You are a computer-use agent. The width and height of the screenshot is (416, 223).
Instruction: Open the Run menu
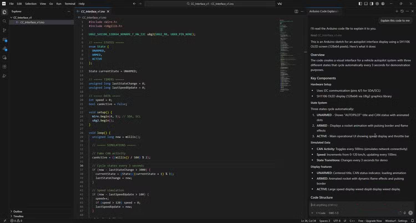(59, 4)
